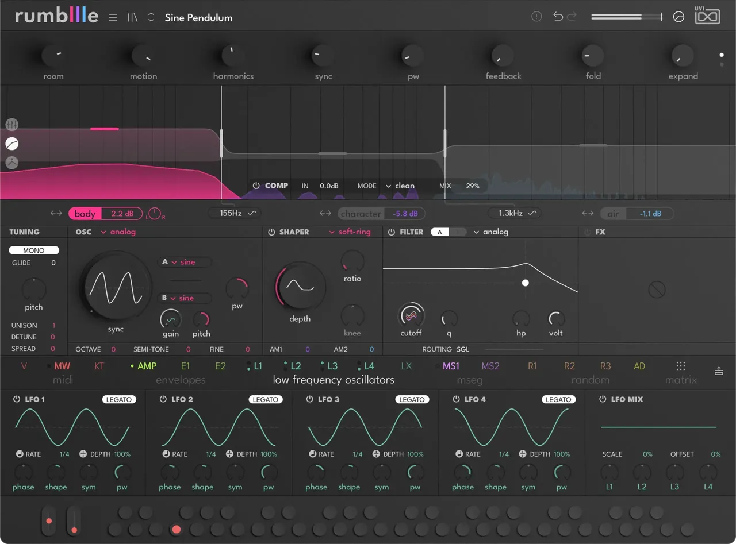Toggle the SHAPER power button
Screen dimensions: 736x544
pos(271,232)
